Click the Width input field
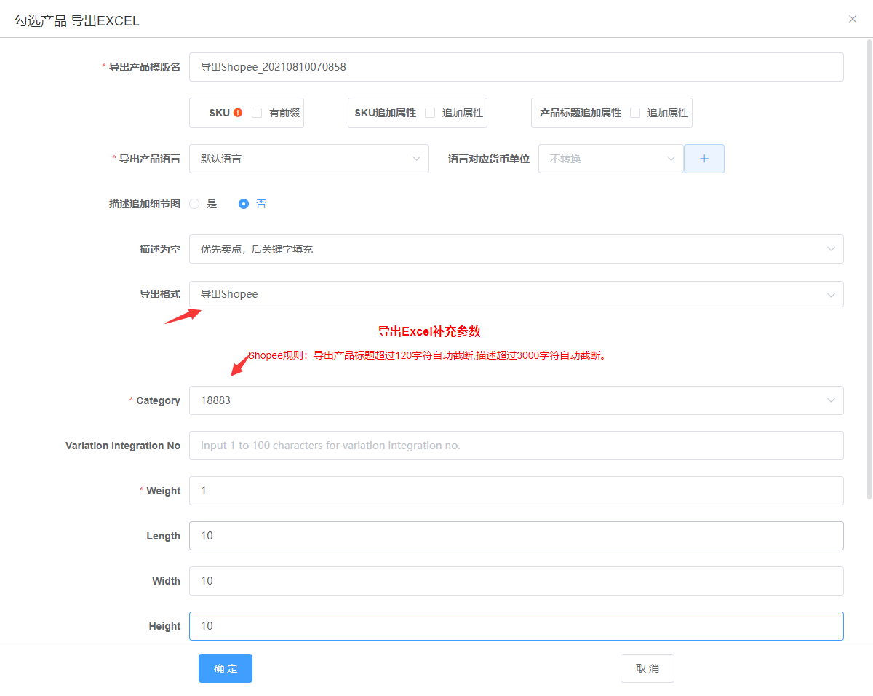Image resolution: width=873 pixels, height=696 pixels. [517, 581]
